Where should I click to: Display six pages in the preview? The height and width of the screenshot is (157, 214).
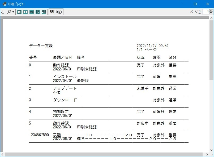click(44, 12)
